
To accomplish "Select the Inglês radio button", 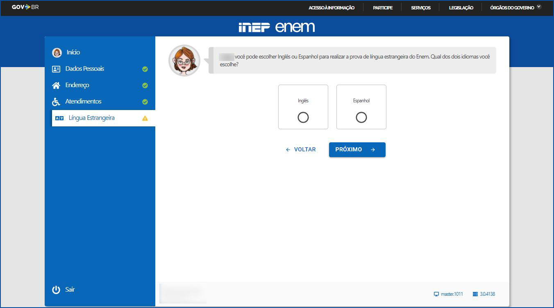I will [x=303, y=118].
